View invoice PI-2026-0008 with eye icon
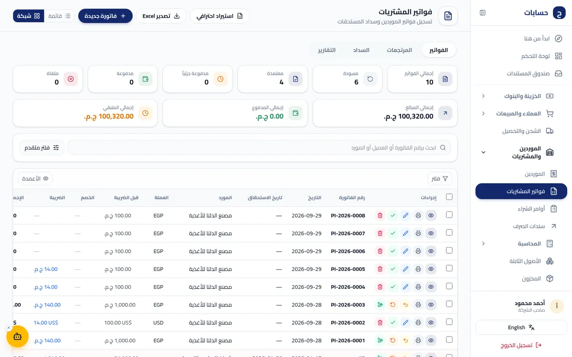 [x=431, y=216]
